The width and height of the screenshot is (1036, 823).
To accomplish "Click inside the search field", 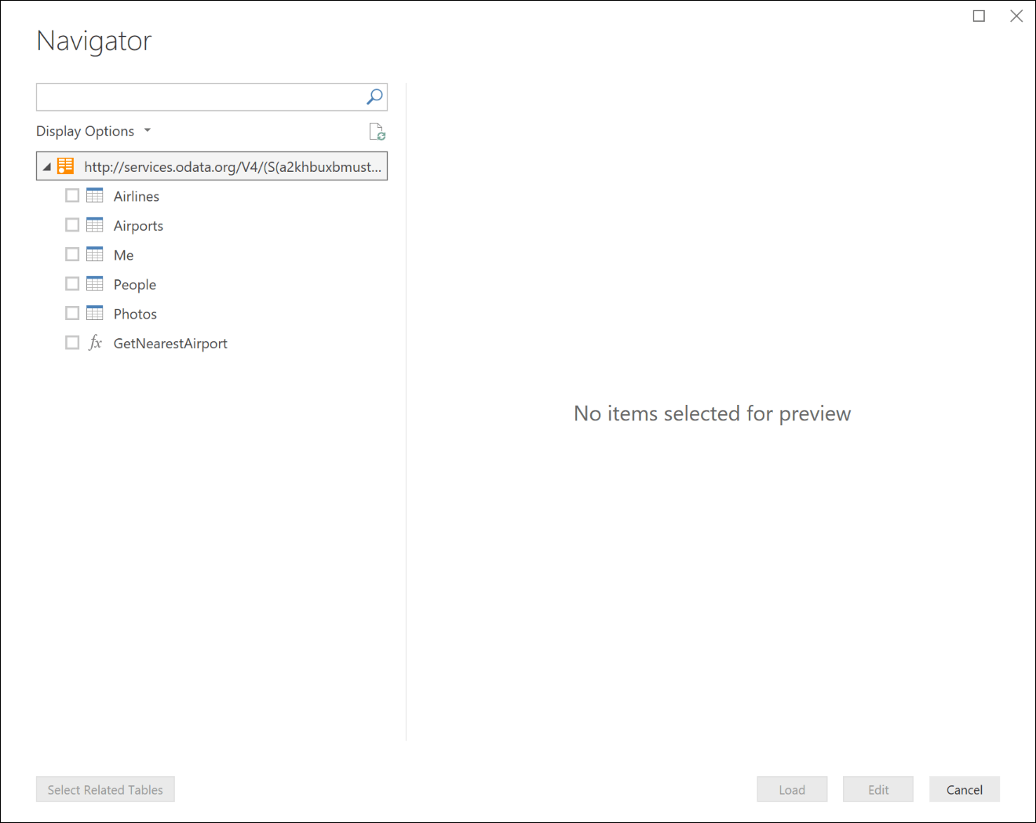I will [x=196, y=97].
